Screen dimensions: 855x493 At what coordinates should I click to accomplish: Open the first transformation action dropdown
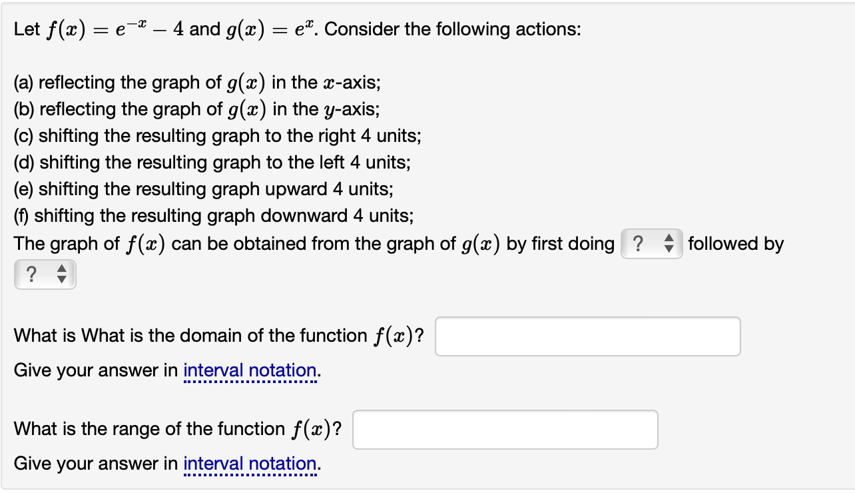point(651,244)
